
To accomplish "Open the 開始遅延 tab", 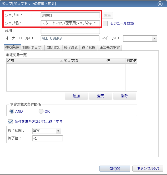I will click(x=53, y=48).
